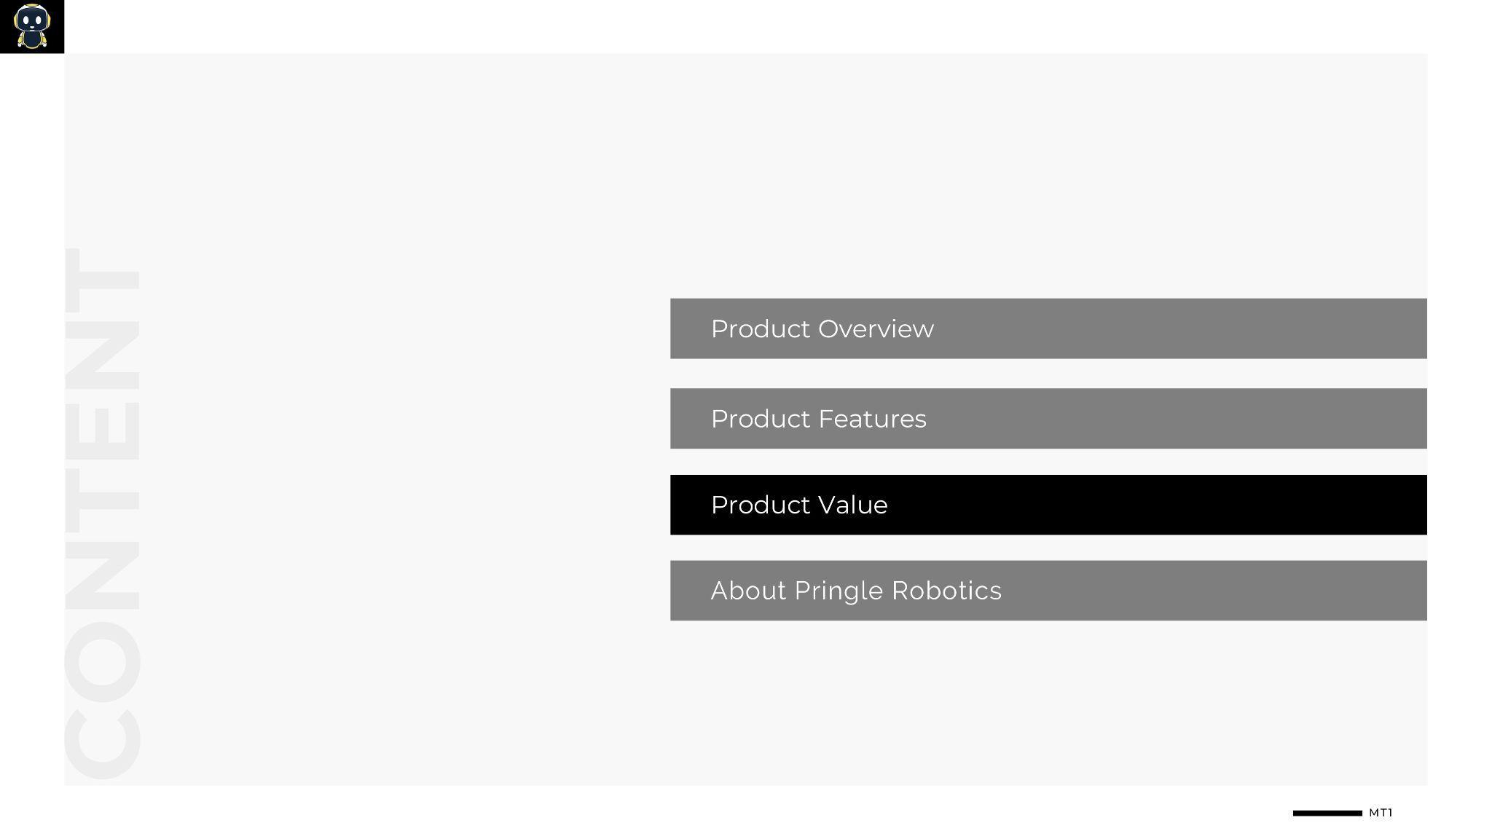Click the black line beside MT1
The image size is (1492, 839).
tap(1327, 813)
